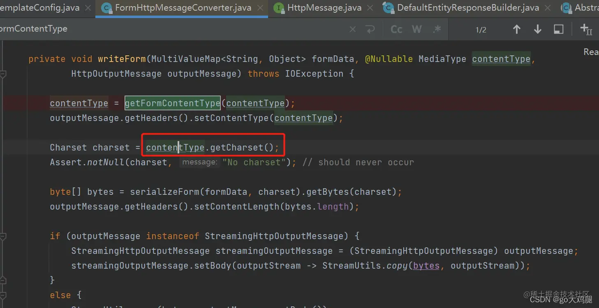Toggle Match Case (Cc) search option
599x308 pixels.
click(x=396, y=30)
